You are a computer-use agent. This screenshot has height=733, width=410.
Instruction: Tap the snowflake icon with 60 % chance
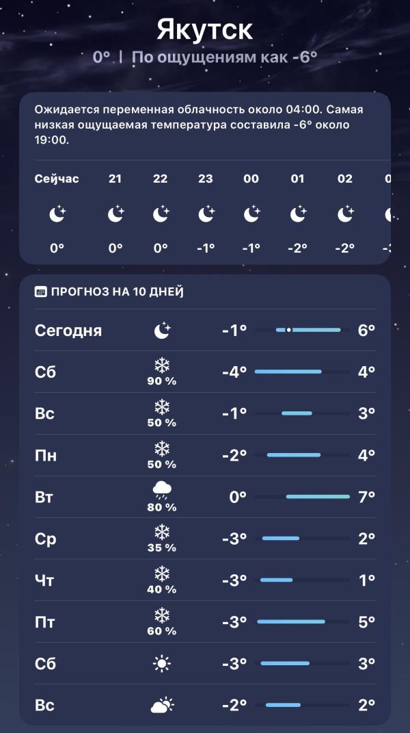tap(162, 615)
